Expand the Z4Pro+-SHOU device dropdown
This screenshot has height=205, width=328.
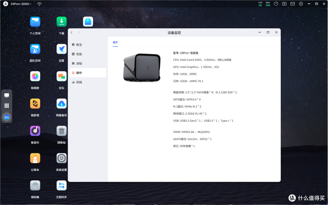(x=21, y=4)
